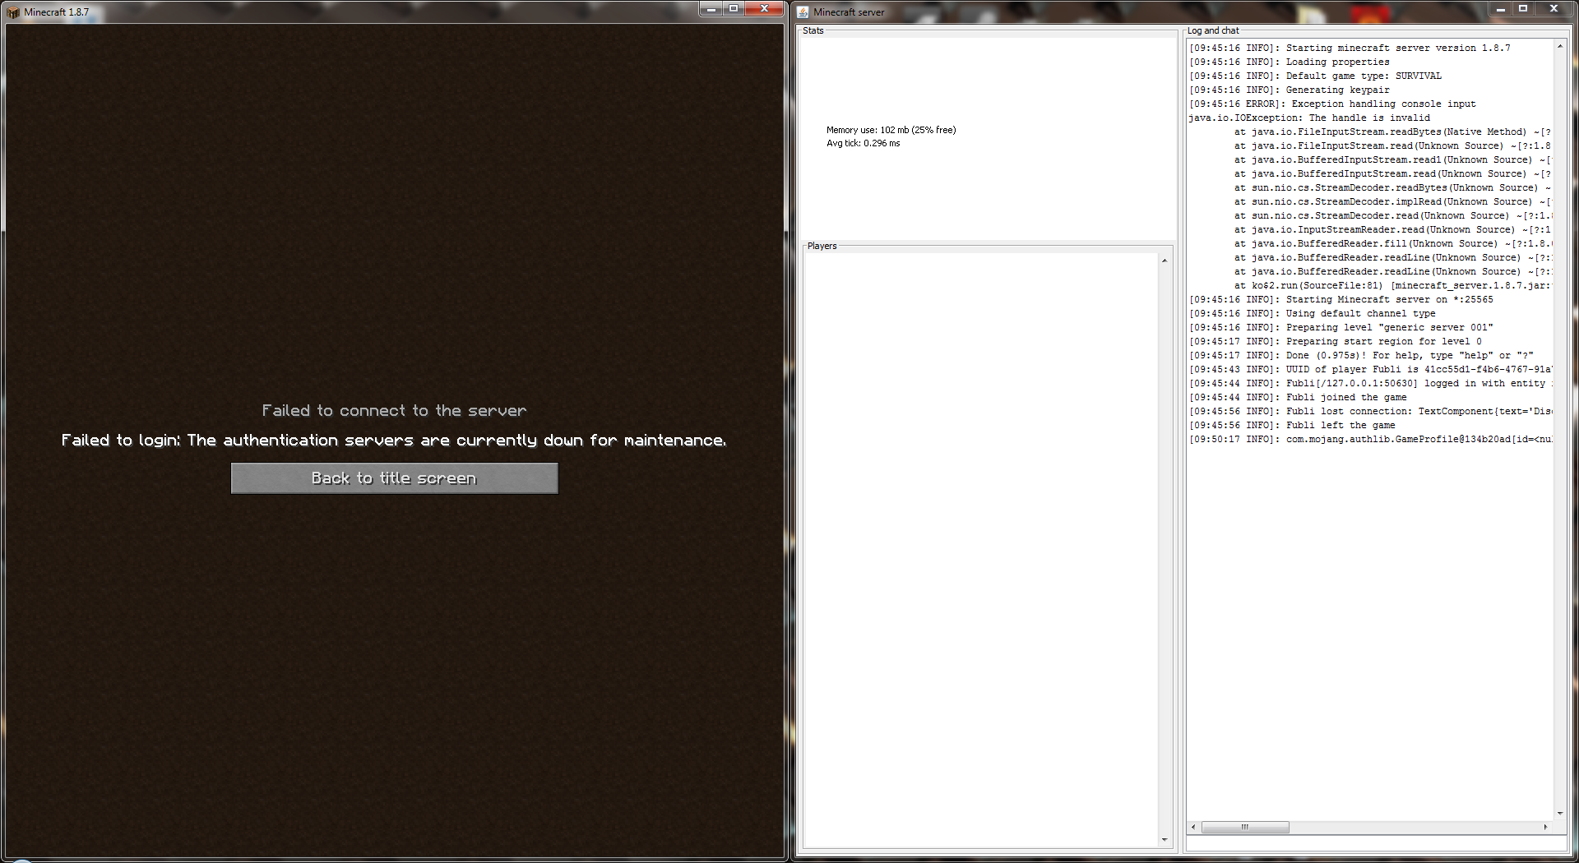Click the "Players" panel label

tap(822, 246)
